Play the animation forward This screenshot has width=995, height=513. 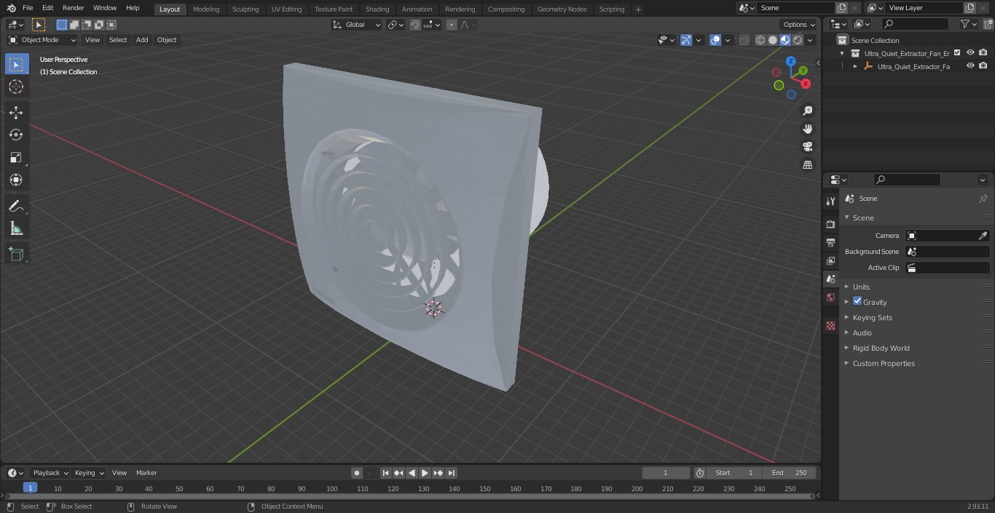[425, 473]
